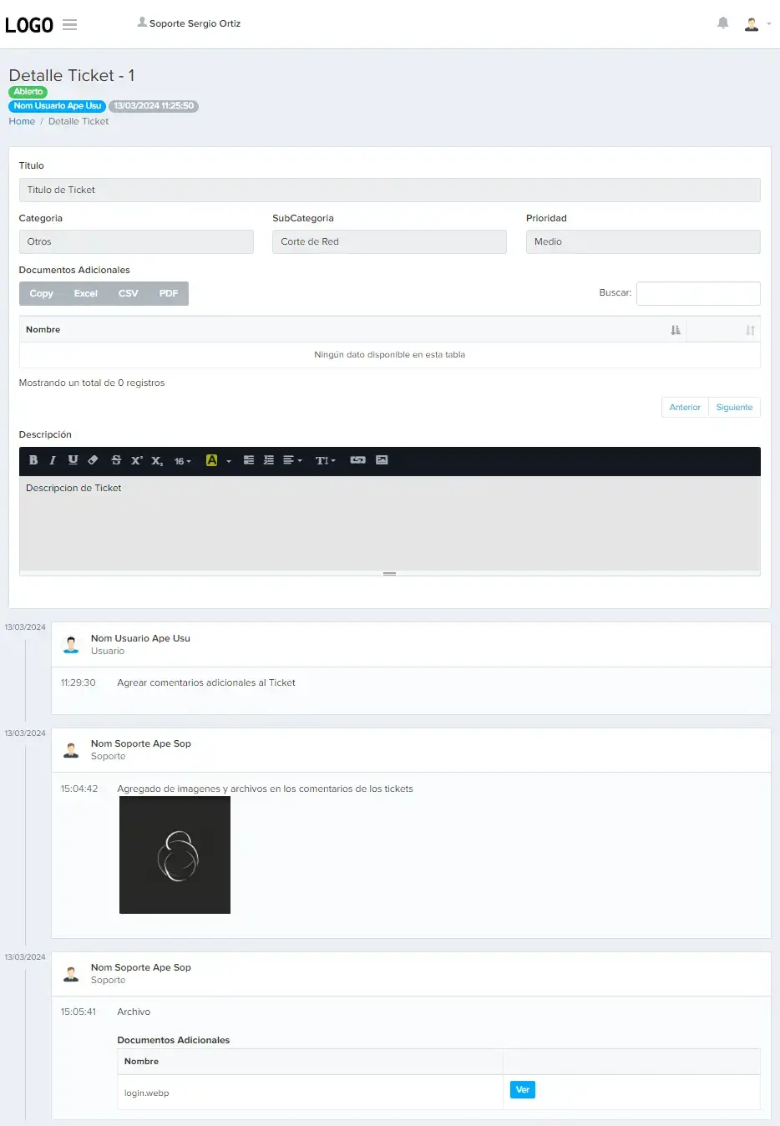Click the Copy export button

pyautogui.click(x=41, y=294)
